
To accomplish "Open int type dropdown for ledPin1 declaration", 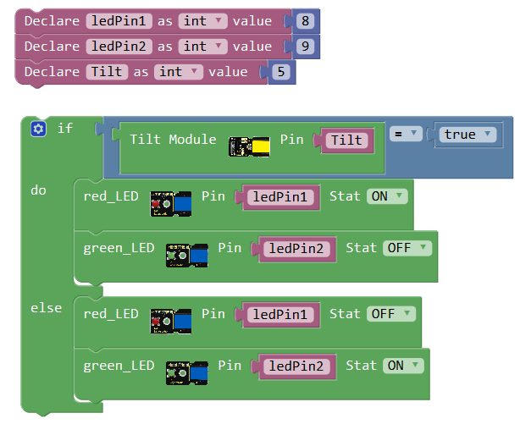I will click(x=202, y=21).
